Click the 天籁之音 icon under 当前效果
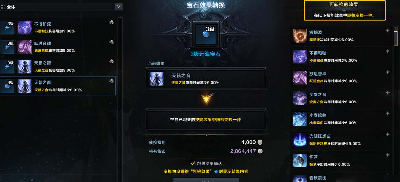Image resolution: width=400 pixels, height=182 pixels. pos(157,79)
